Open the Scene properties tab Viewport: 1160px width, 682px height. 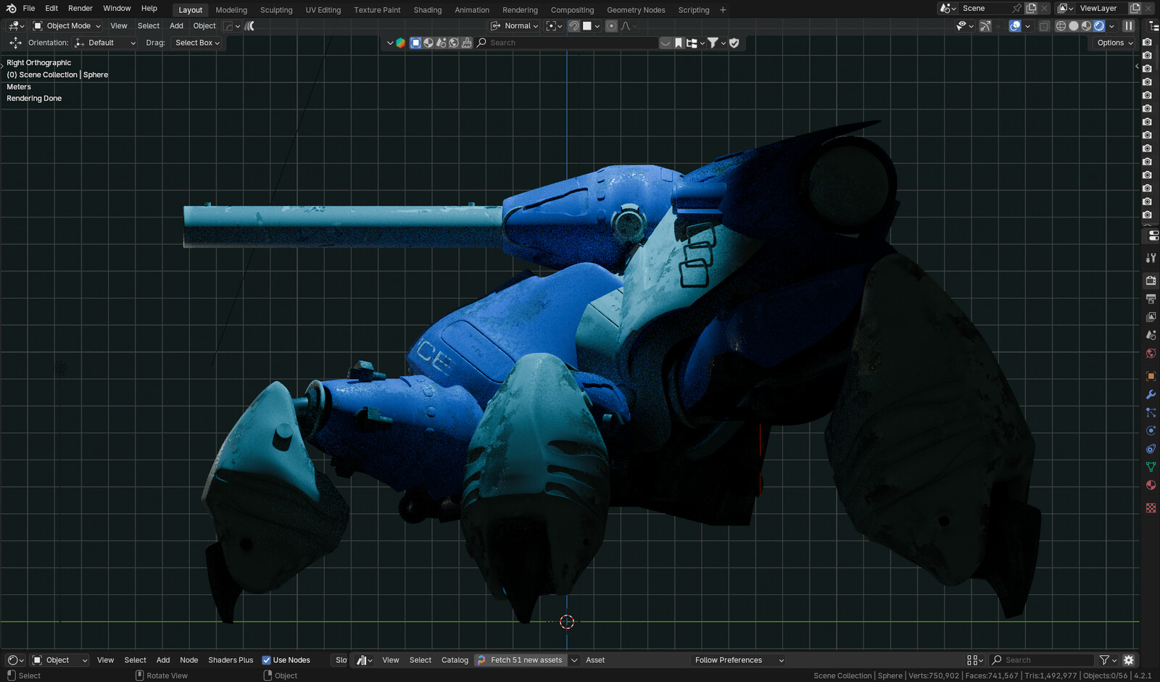coord(1151,335)
